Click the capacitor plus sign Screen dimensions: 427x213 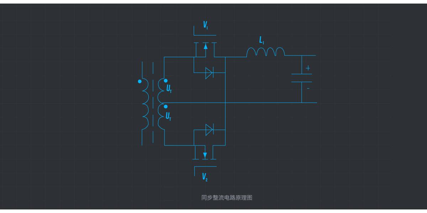click(x=308, y=68)
